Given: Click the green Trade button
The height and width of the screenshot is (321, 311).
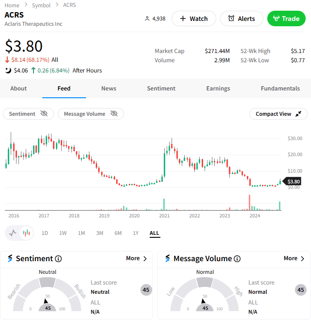Looking at the screenshot, I should click(x=286, y=18).
